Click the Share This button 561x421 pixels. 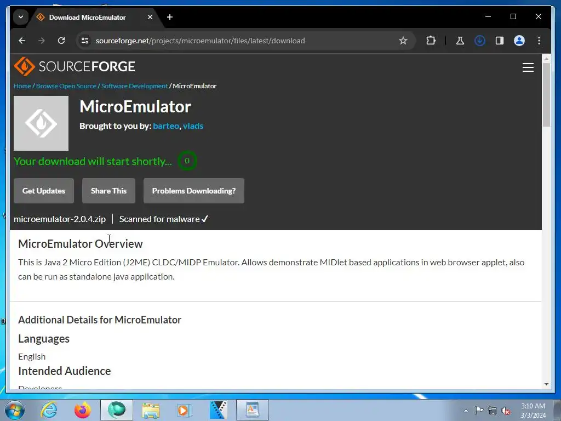point(109,191)
